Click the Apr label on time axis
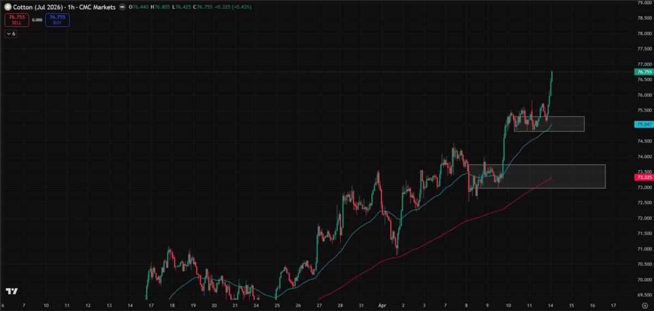Viewport: 654px width, 311px height. [x=381, y=306]
